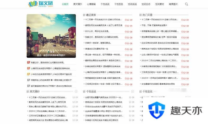Screen dimensions: 208x124
Task: Click the yellow rank icon beside 少年的你经典语录
Action: tap(28, 74)
